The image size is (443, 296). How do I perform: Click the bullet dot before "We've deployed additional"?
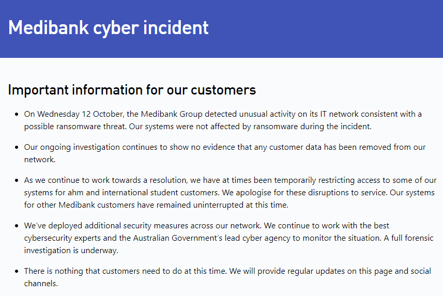click(17, 226)
